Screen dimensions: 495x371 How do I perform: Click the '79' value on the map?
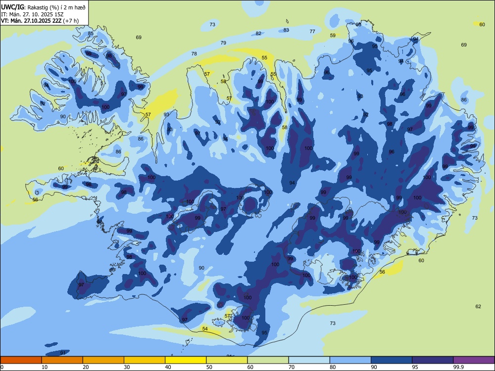tap(223, 43)
